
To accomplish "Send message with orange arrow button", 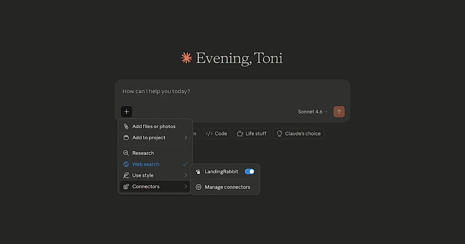I will (339, 112).
